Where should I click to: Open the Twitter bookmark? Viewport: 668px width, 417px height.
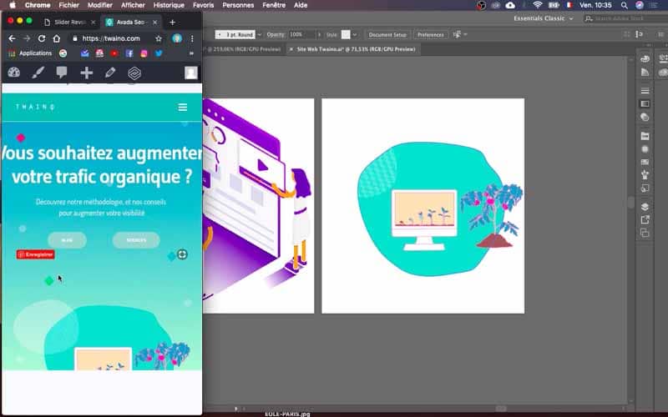click(x=159, y=53)
